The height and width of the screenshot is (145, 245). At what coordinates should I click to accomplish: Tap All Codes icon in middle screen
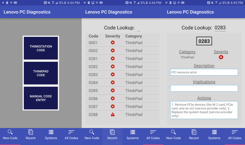[x=153, y=132]
